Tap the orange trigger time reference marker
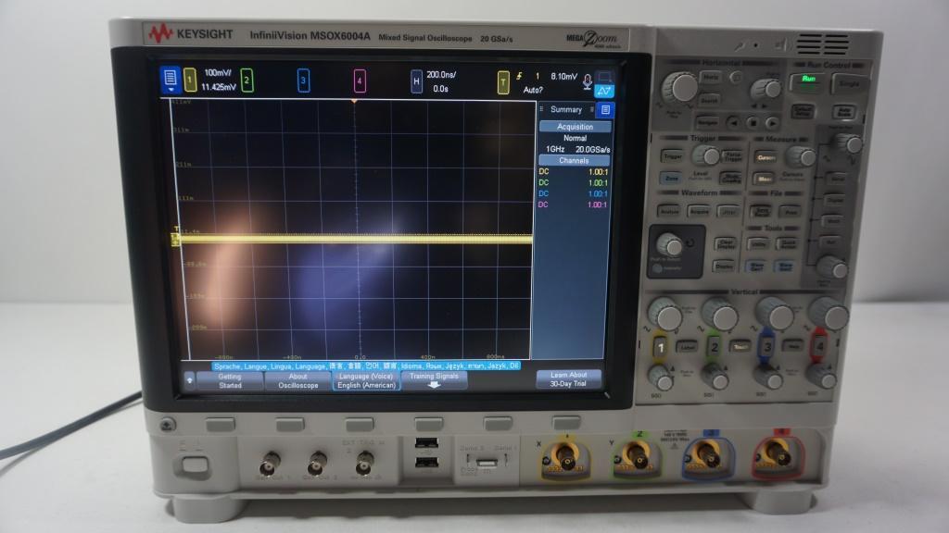Image resolution: width=949 pixels, height=533 pixels. pos(354,101)
